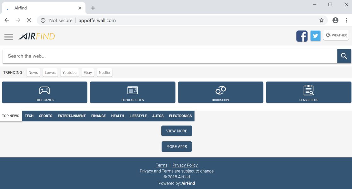The height and width of the screenshot is (189, 352).
Task: Open the Popular Sites tile
Action: pyautogui.click(x=133, y=92)
